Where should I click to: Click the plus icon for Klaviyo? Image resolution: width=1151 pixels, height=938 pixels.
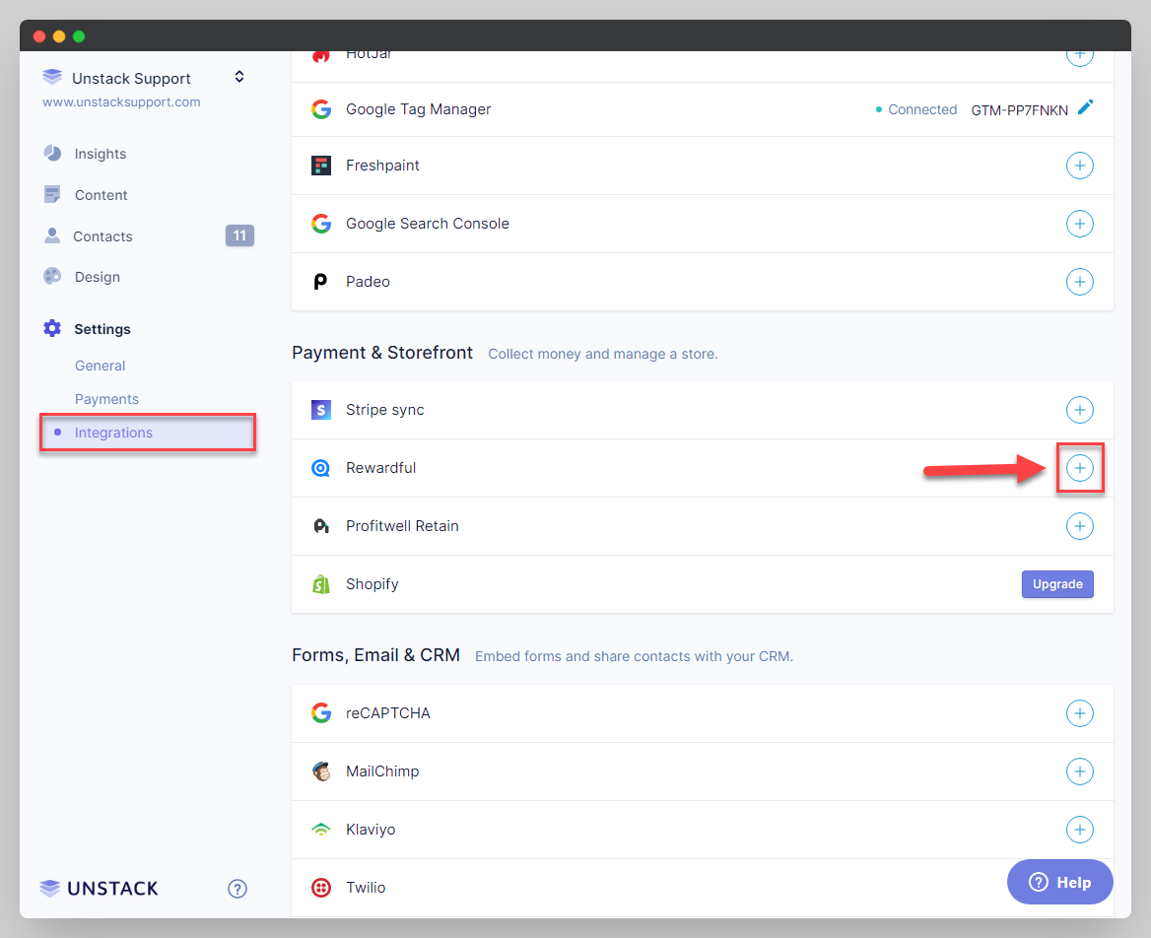(1079, 830)
